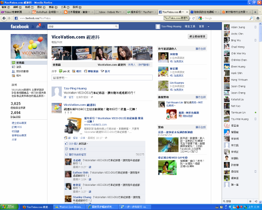Switch to the Yahoo! browser tab

(16, 12)
